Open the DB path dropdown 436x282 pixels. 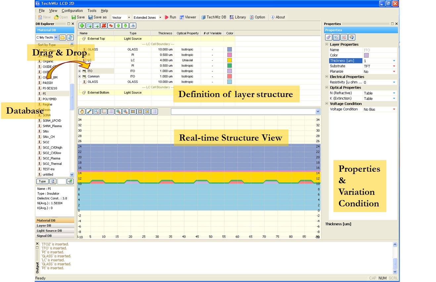56,38
